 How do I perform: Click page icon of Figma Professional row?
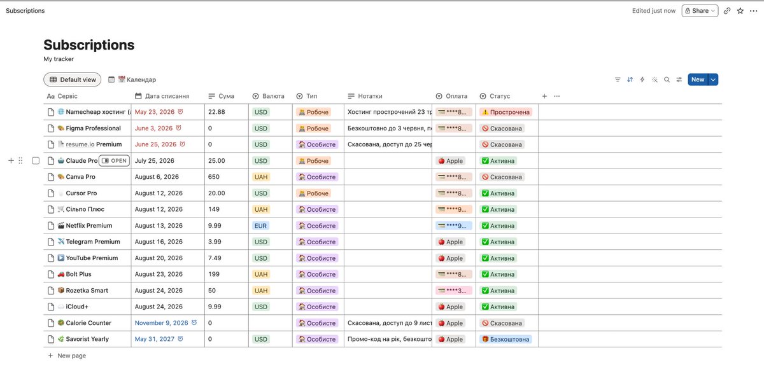52,128
